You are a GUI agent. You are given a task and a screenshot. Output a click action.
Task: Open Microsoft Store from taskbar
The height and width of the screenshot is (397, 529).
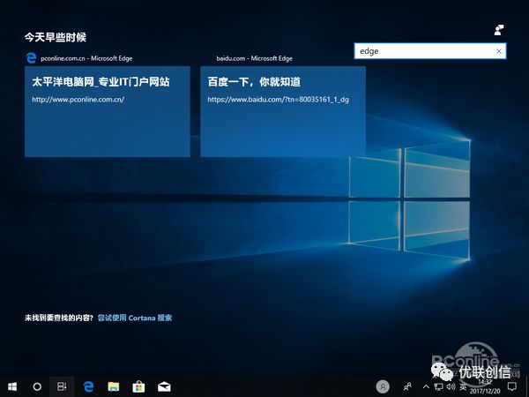click(x=138, y=386)
